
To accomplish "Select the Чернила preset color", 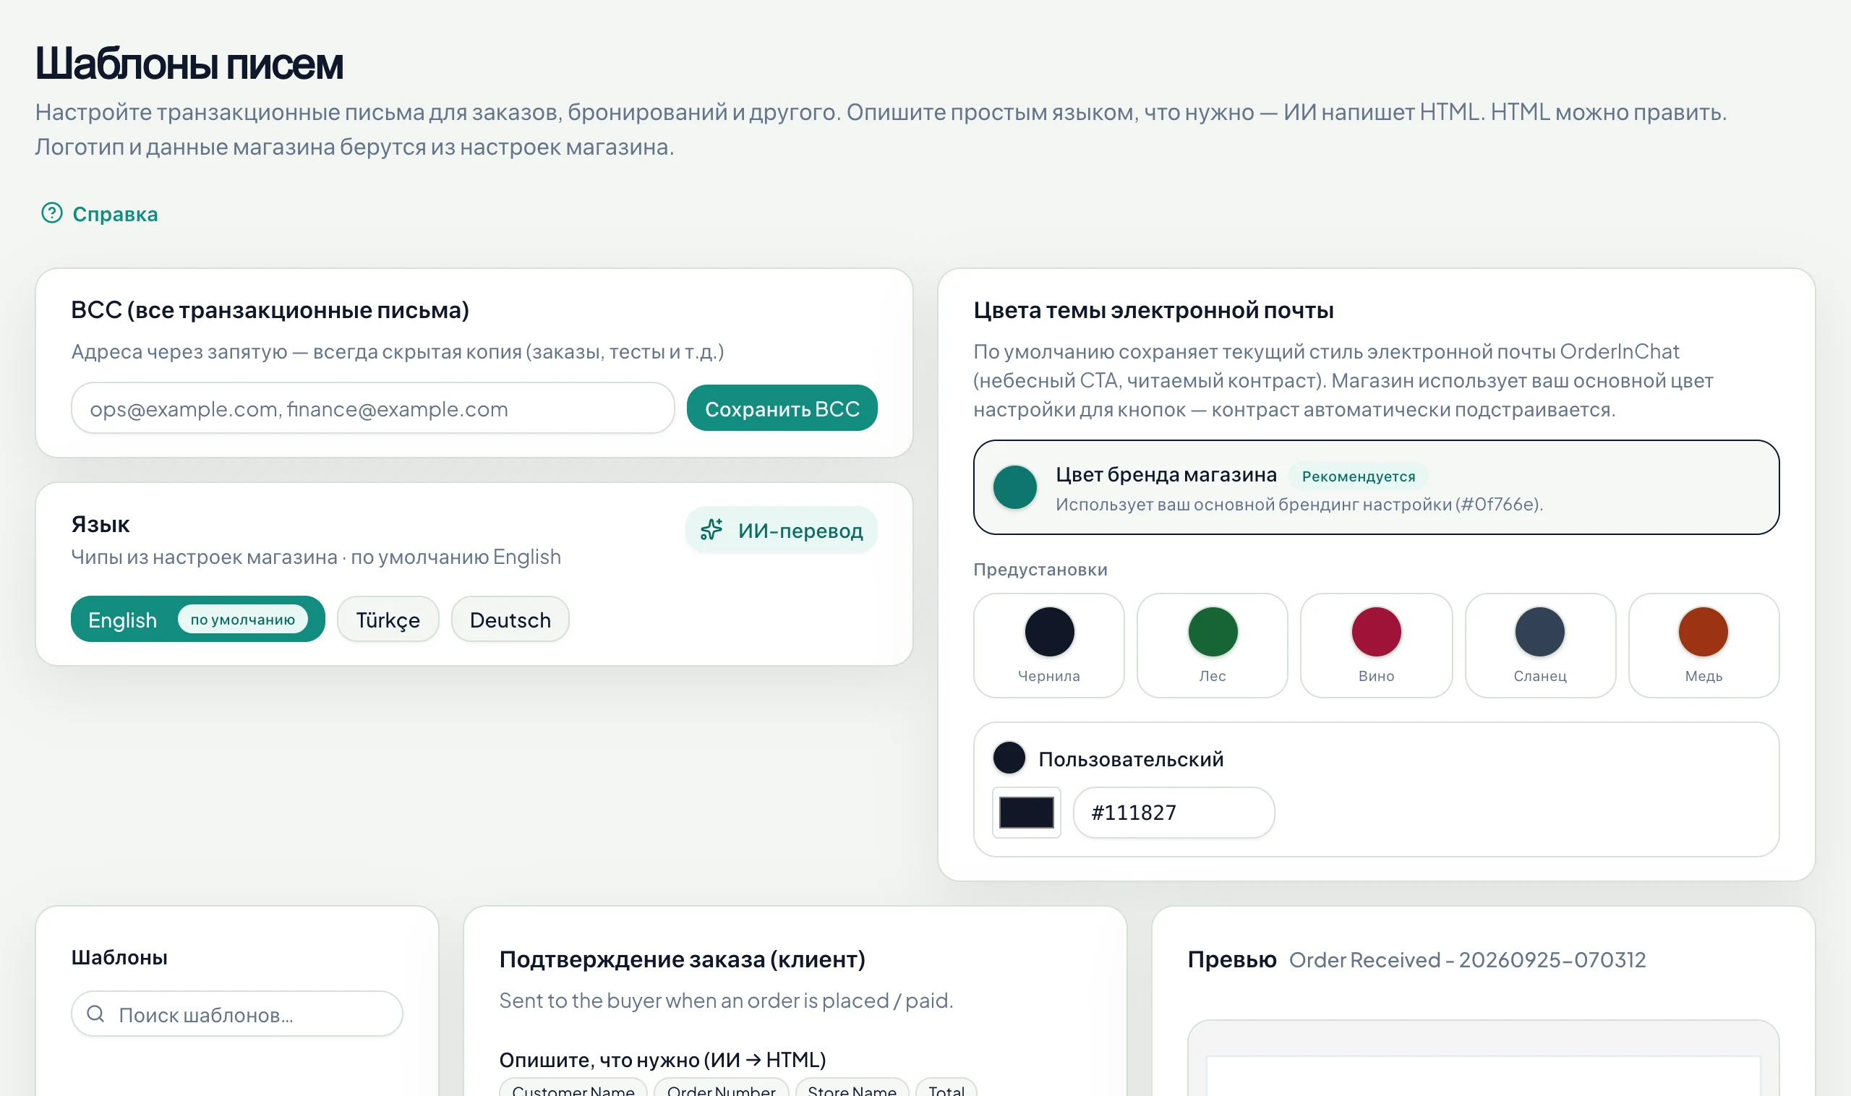I will (x=1049, y=646).
